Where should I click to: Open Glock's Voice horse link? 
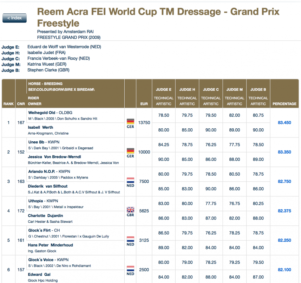pyautogui.click(x=41, y=260)
